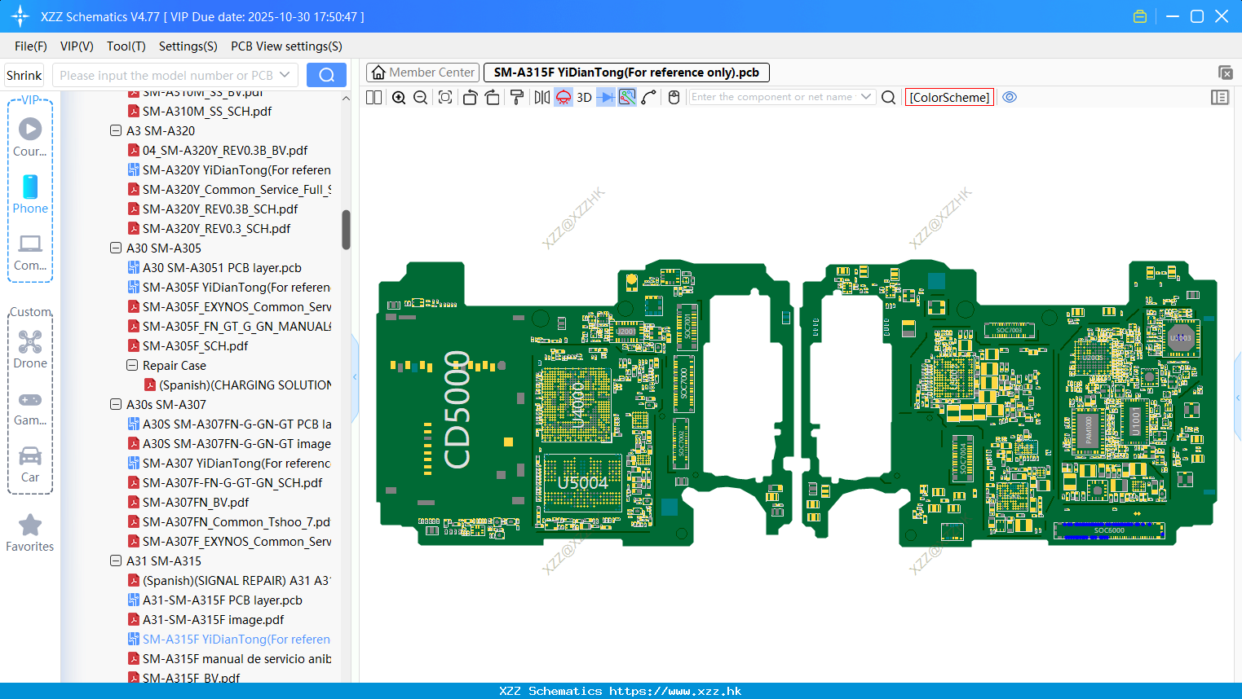Open 04_SM-A320Y_REV0.3B_BV.pdf
This screenshot has width=1242, height=699.
coord(225,150)
